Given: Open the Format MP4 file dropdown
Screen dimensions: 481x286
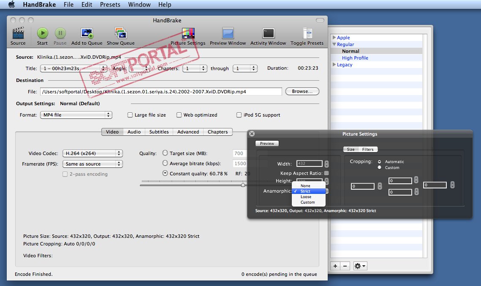Looking at the screenshot, I should [76, 115].
